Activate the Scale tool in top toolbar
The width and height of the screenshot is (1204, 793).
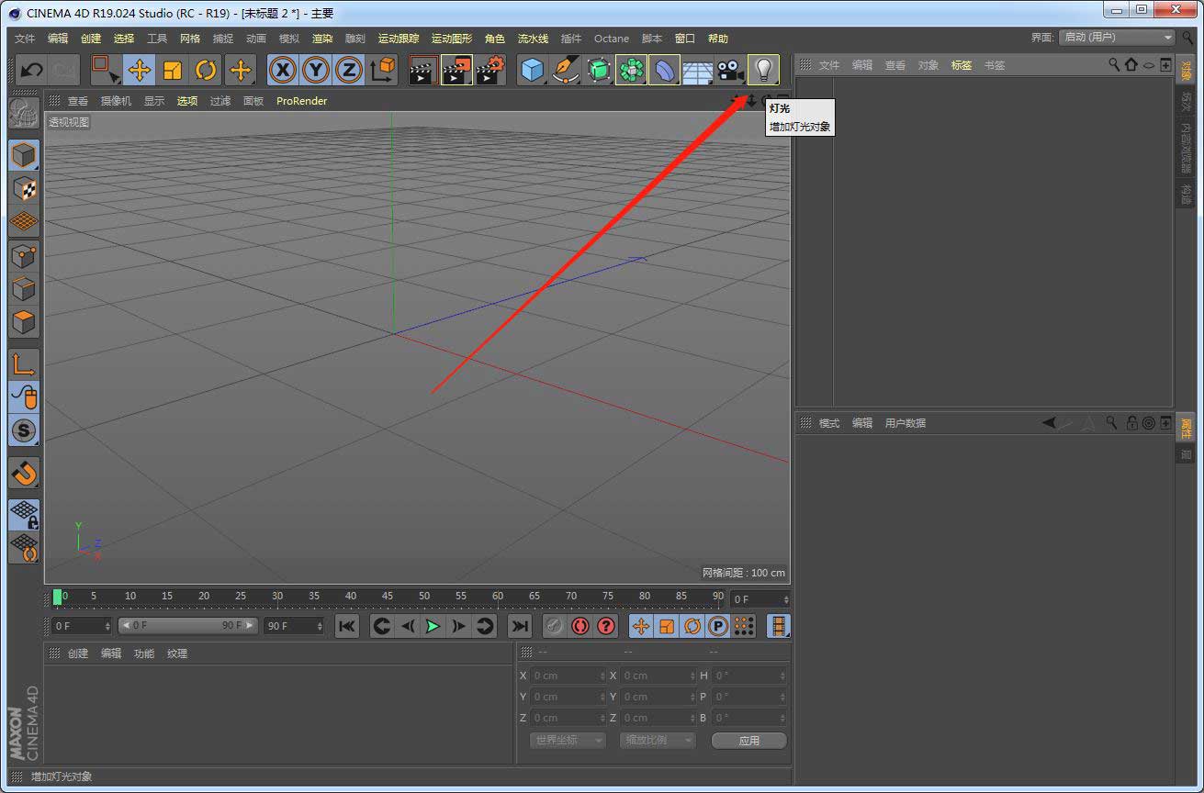click(x=173, y=70)
